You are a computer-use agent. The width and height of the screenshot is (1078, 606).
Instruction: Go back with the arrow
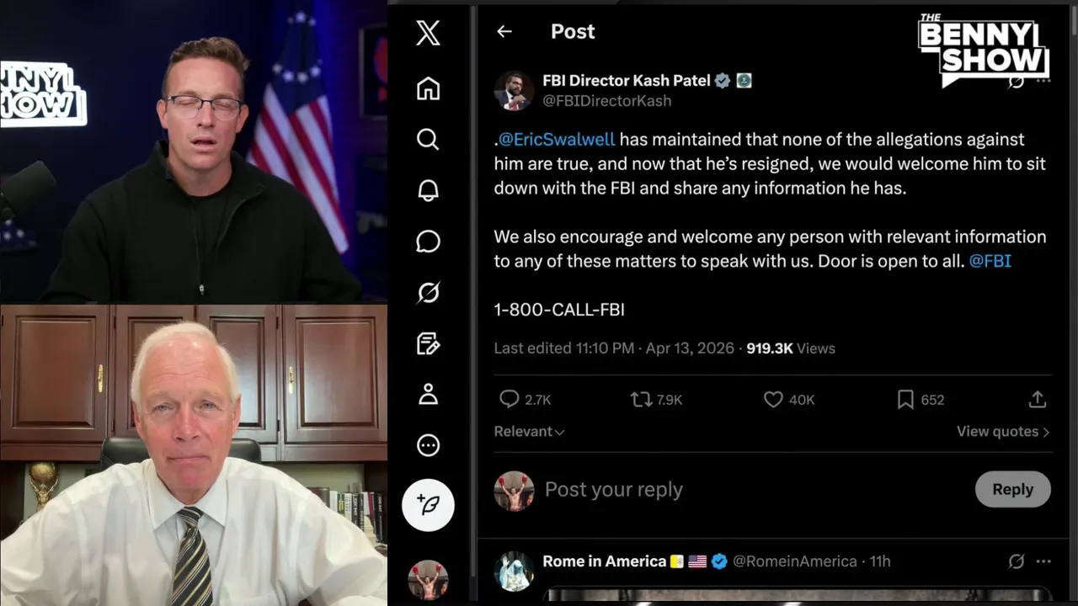pyautogui.click(x=504, y=32)
